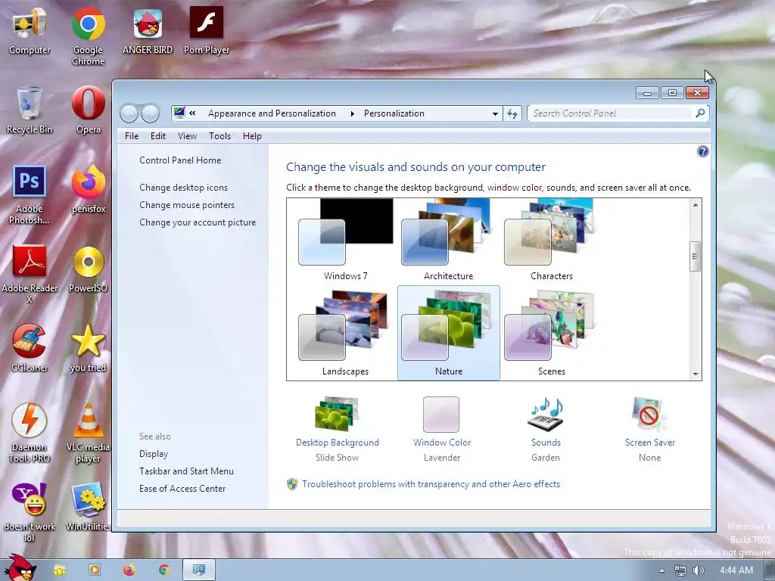This screenshot has width=775, height=581.
Task: Select the Scenes theme
Action: click(x=551, y=333)
